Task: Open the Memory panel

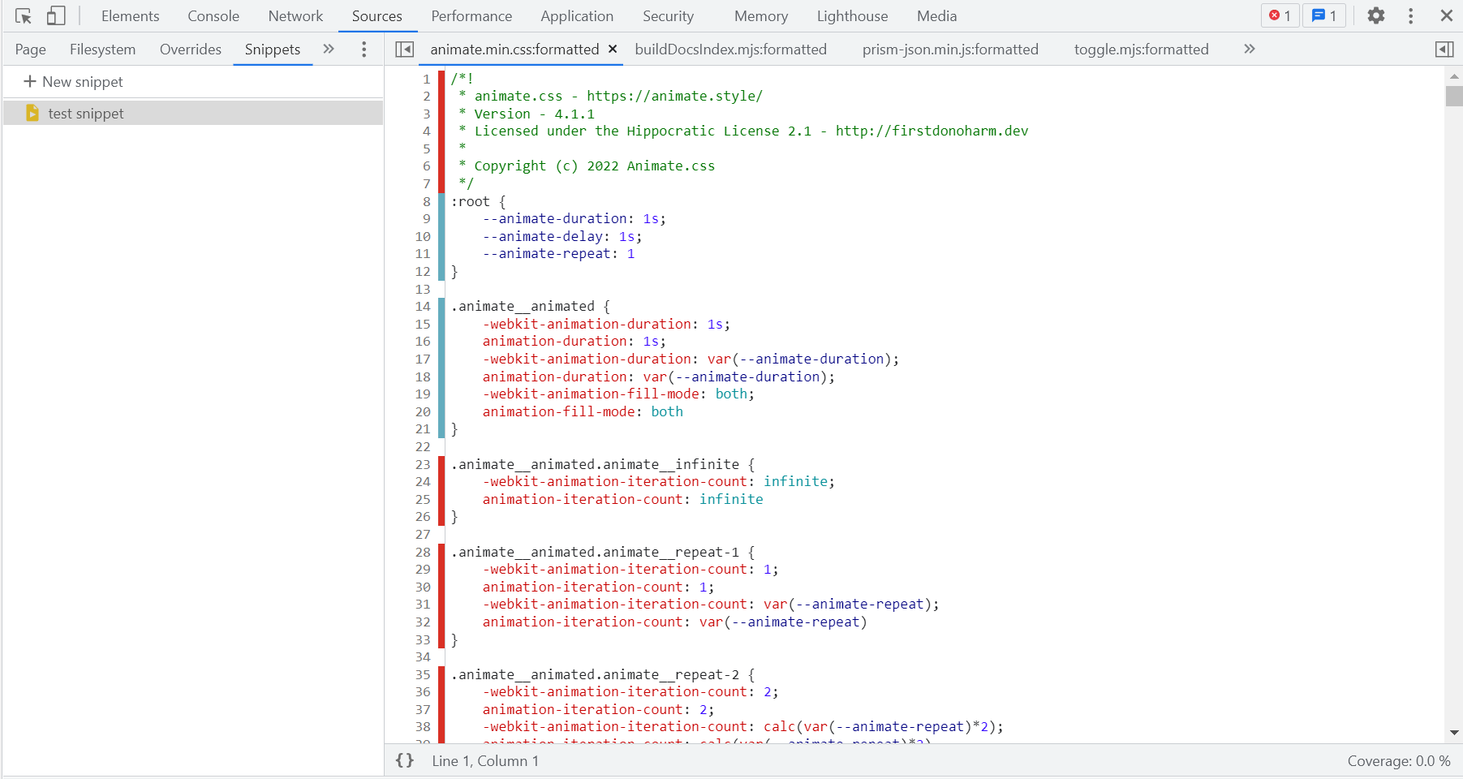Action: (761, 16)
